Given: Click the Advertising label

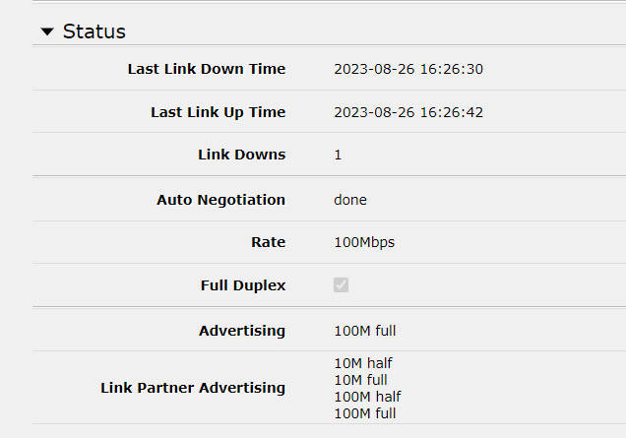Looking at the screenshot, I should (x=242, y=331).
